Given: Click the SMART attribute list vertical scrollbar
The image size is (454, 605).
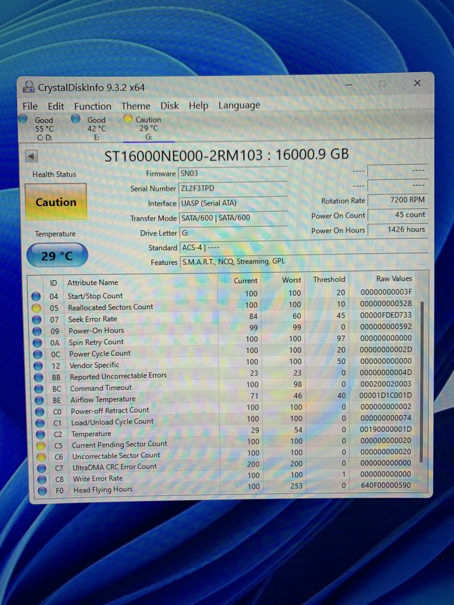Looking at the screenshot, I should 422,381.
